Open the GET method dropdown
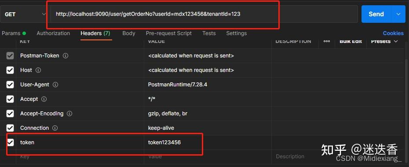Screen dimensions: 409x167 click(x=24, y=14)
